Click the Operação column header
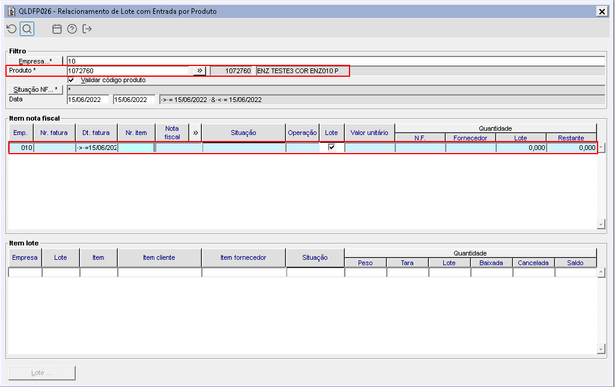The height and width of the screenshot is (387, 615). pyautogui.click(x=303, y=133)
